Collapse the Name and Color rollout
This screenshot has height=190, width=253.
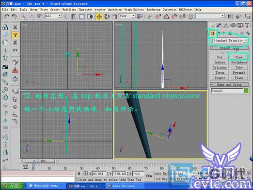229,85
